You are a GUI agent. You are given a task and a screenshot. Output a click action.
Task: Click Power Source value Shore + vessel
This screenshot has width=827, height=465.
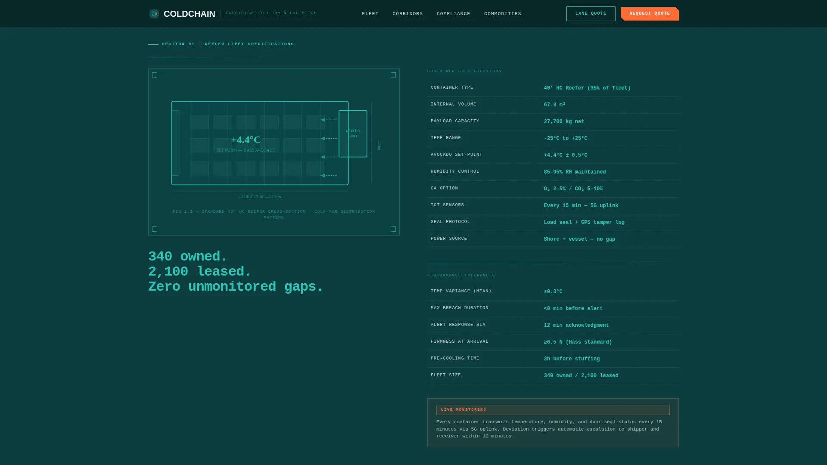coord(579,239)
